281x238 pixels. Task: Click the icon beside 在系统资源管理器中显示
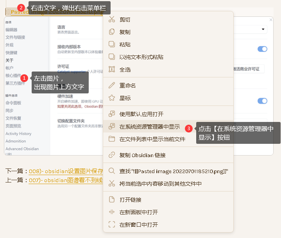tap(112, 126)
